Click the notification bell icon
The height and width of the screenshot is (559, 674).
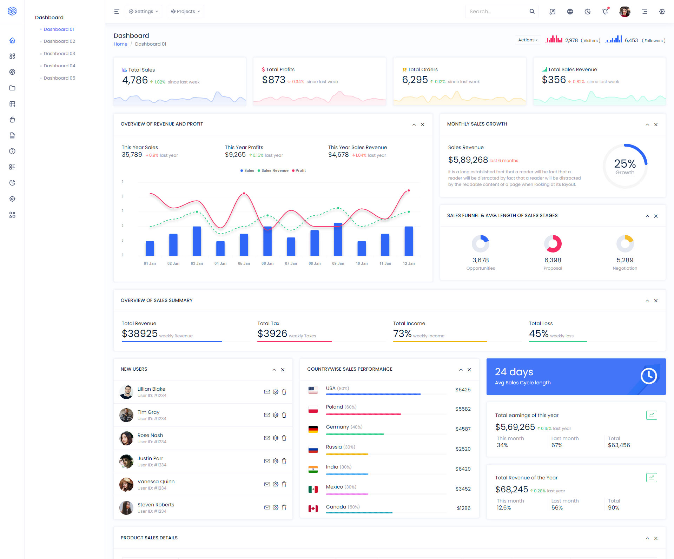tap(605, 12)
